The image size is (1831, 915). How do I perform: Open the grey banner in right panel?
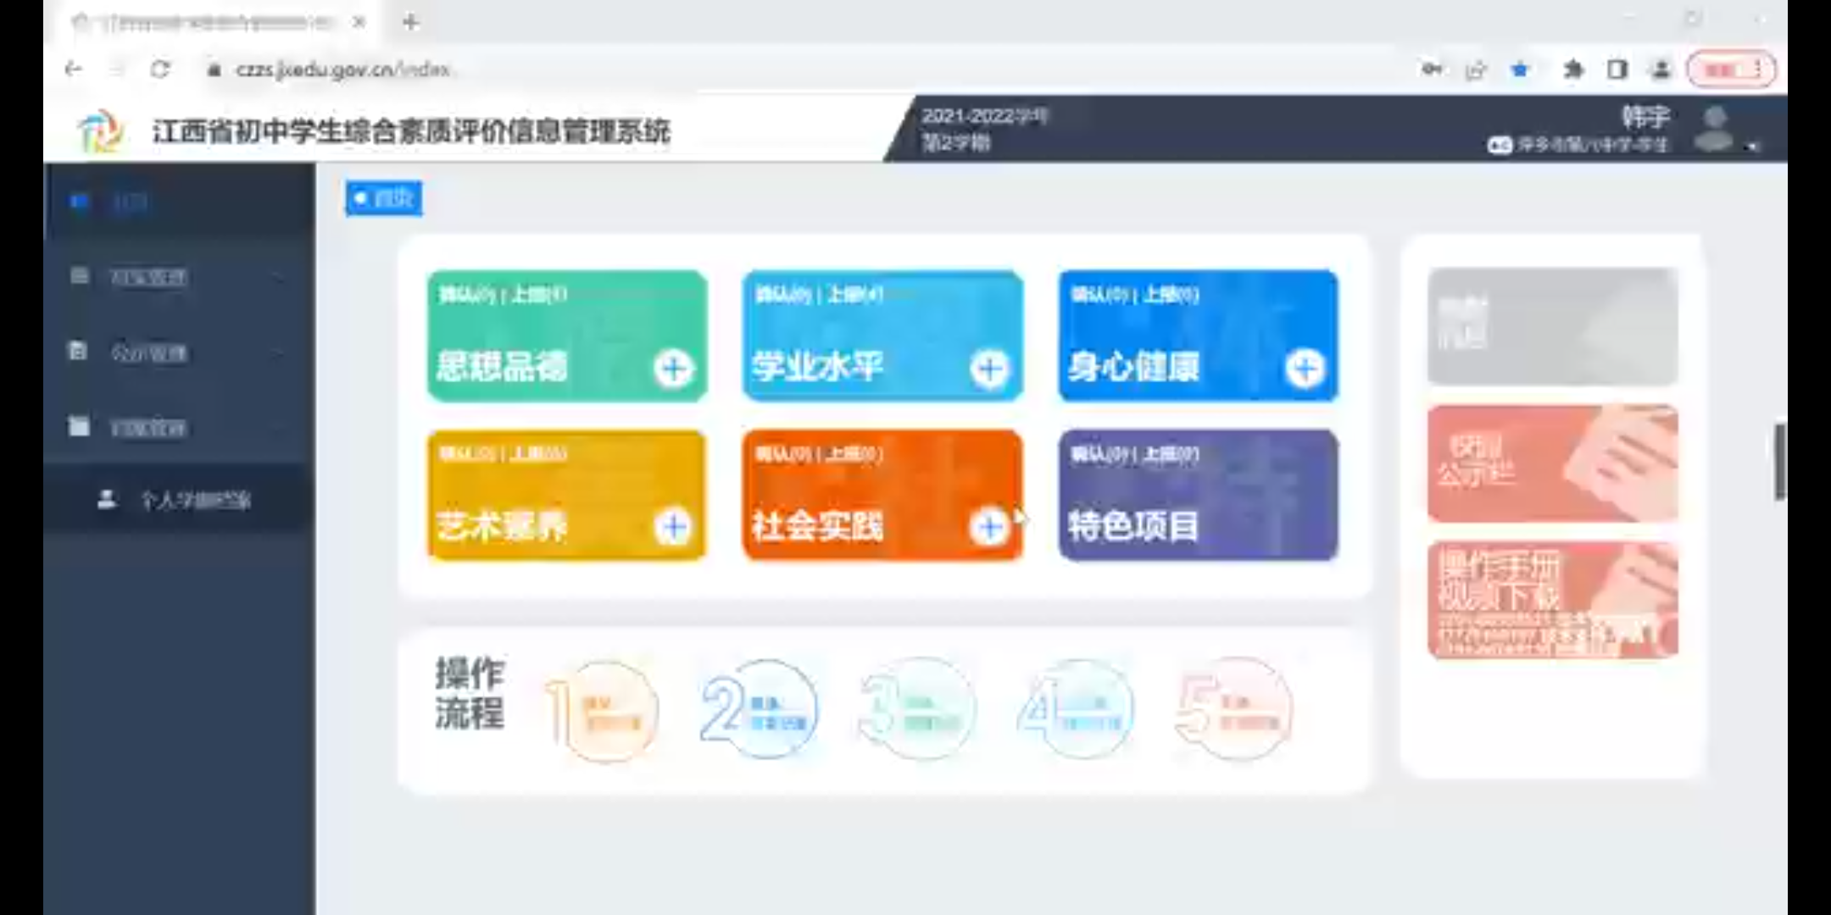pos(1552,326)
